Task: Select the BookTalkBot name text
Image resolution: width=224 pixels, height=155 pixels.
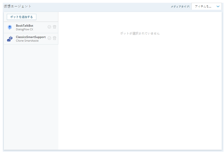Action: [25, 26]
